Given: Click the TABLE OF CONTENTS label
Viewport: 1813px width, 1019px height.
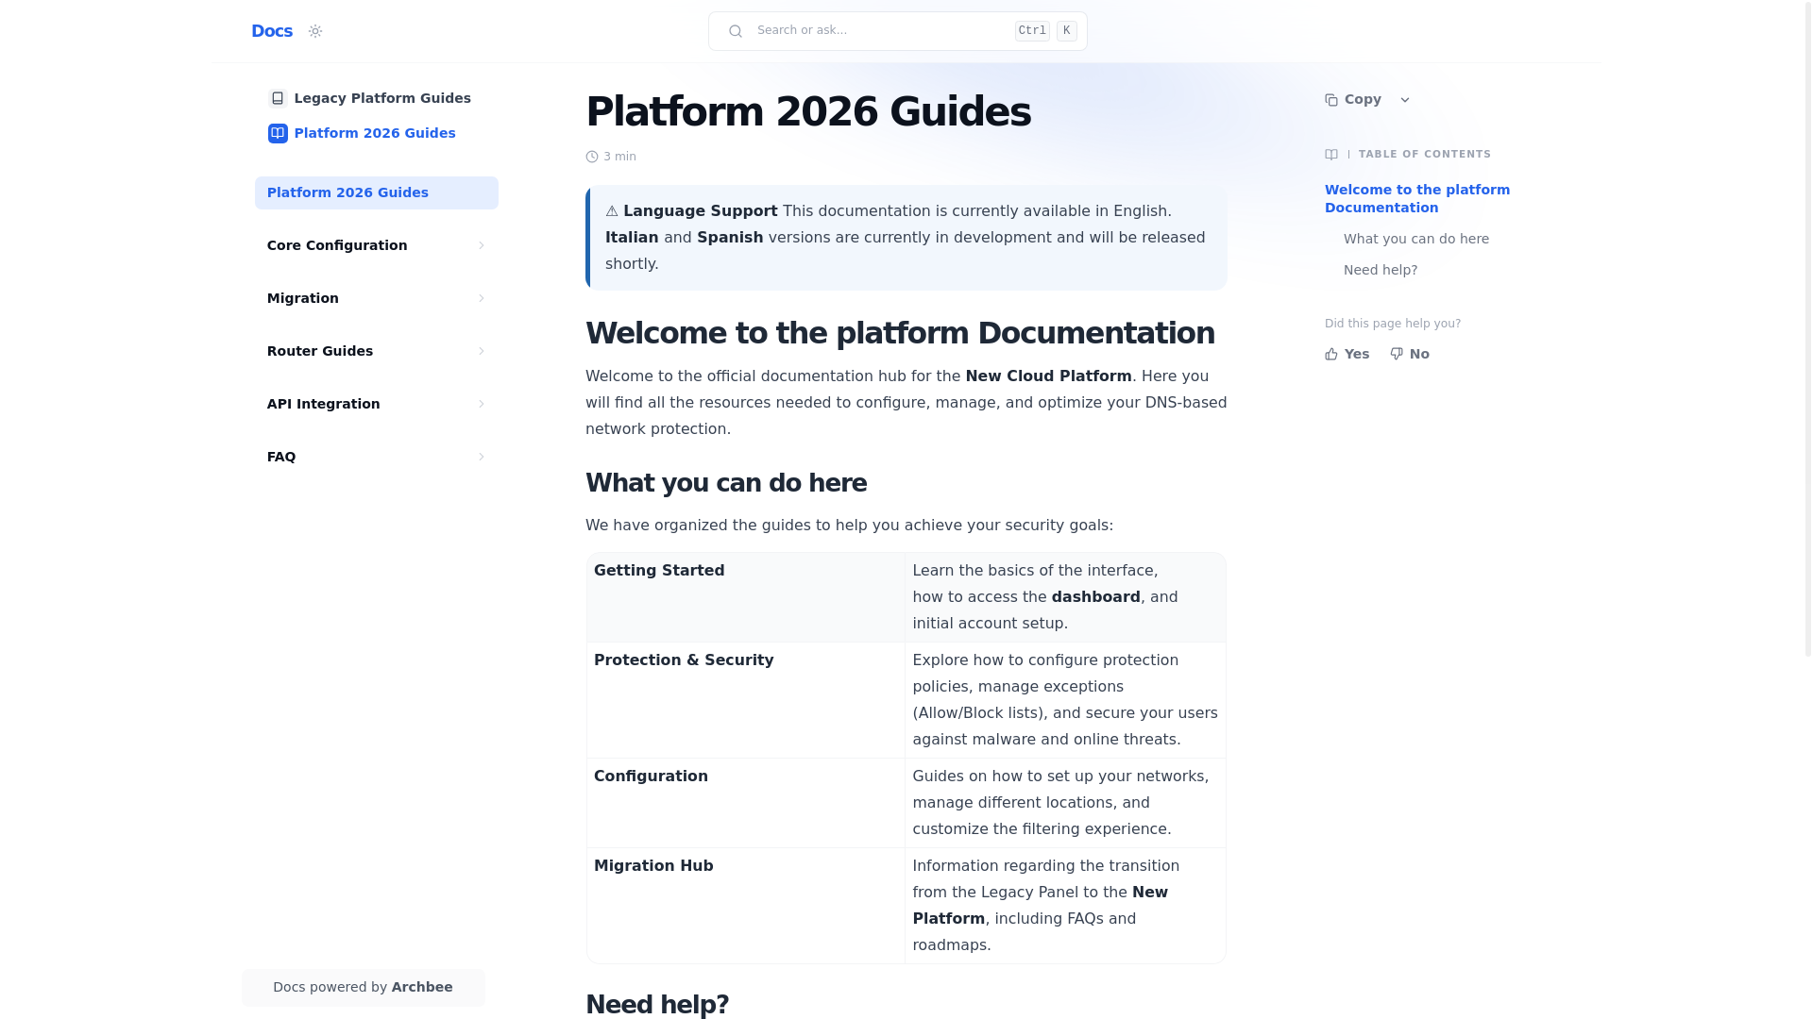Looking at the screenshot, I should point(1425,154).
